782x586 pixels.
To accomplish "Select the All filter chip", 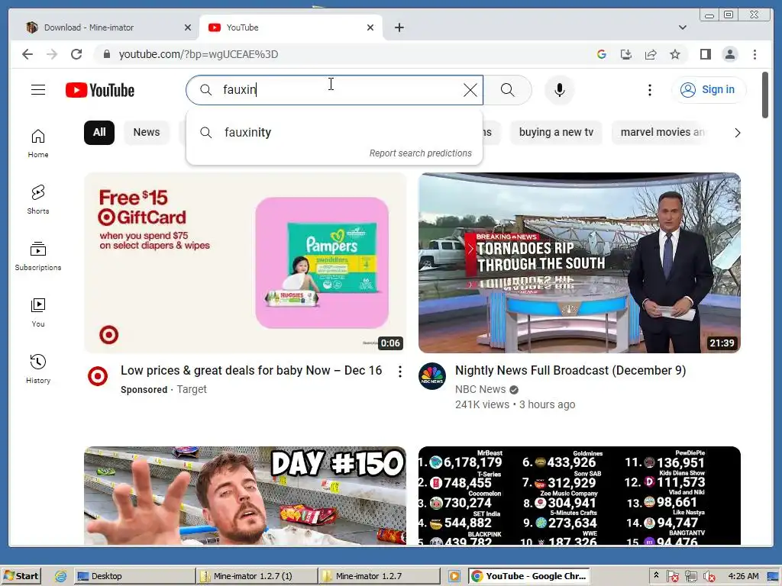I will coord(99,133).
